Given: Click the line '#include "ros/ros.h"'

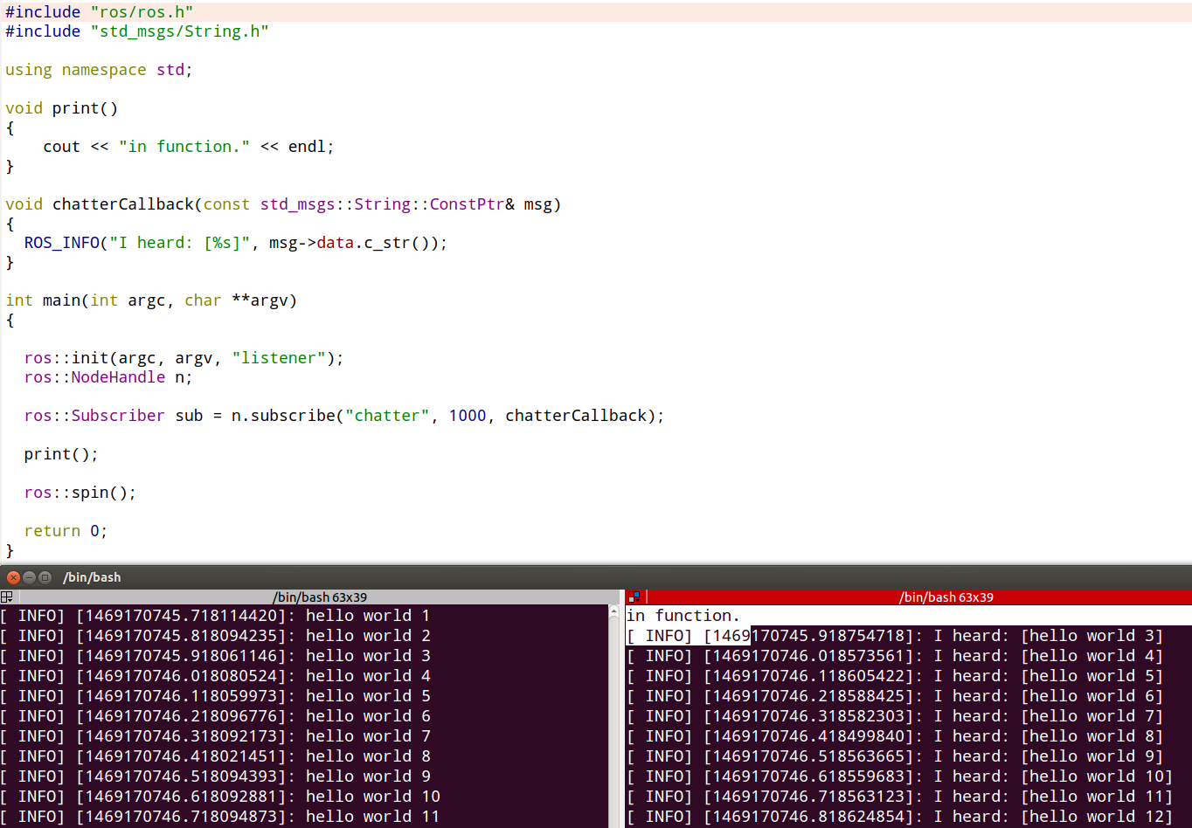Looking at the screenshot, I should pyautogui.click(x=100, y=12).
